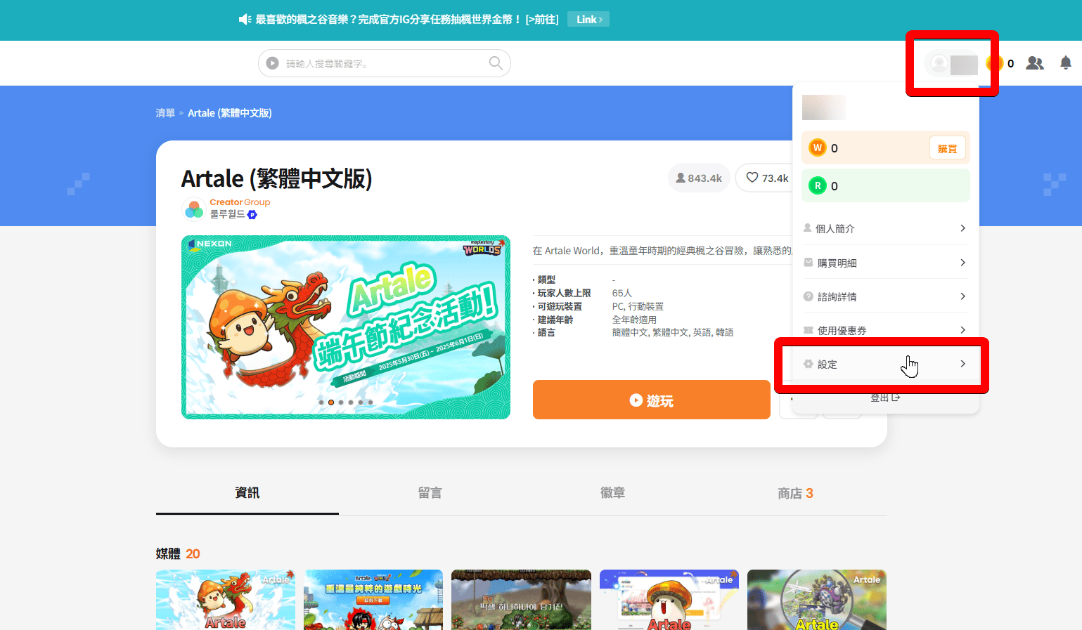This screenshot has width=1082, height=630.
Task: Expand the 使用優惠券 chevron
Action: coord(962,330)
